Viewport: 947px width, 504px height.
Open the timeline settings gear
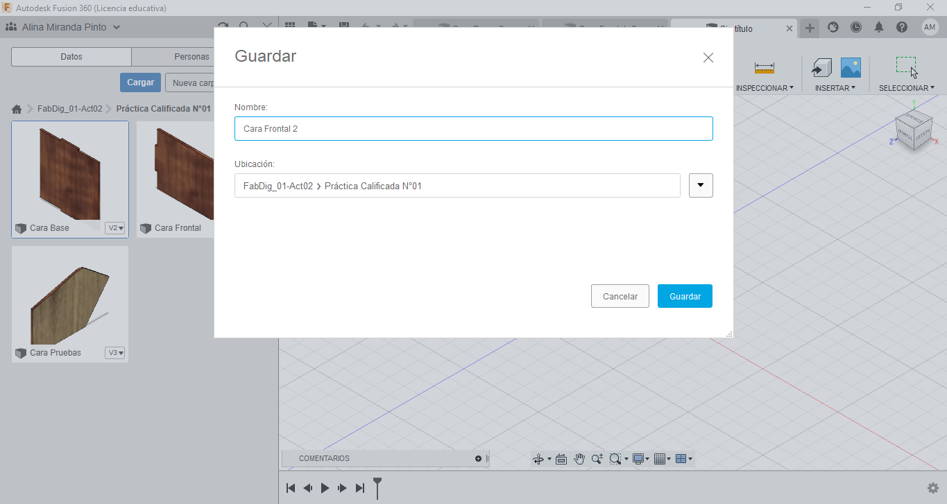click(933, 488)
